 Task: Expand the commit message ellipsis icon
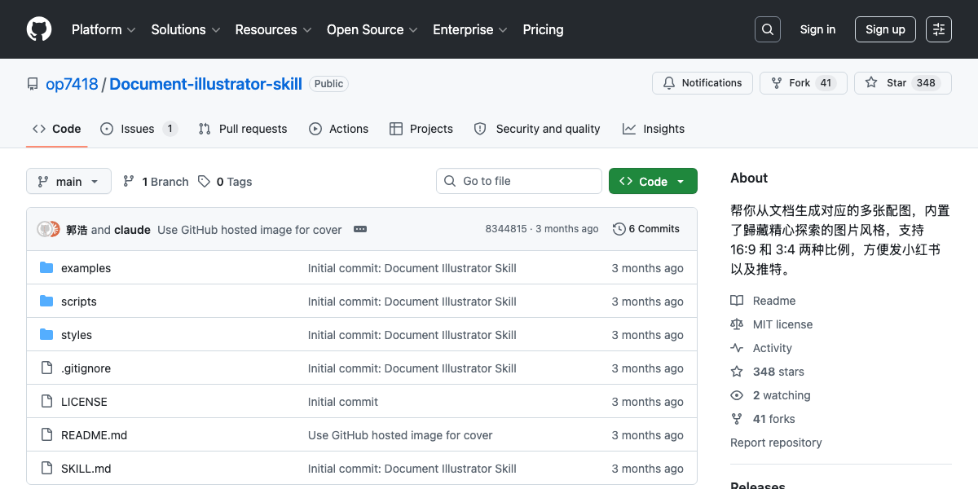pyautogui.click(x=360, y=230)
